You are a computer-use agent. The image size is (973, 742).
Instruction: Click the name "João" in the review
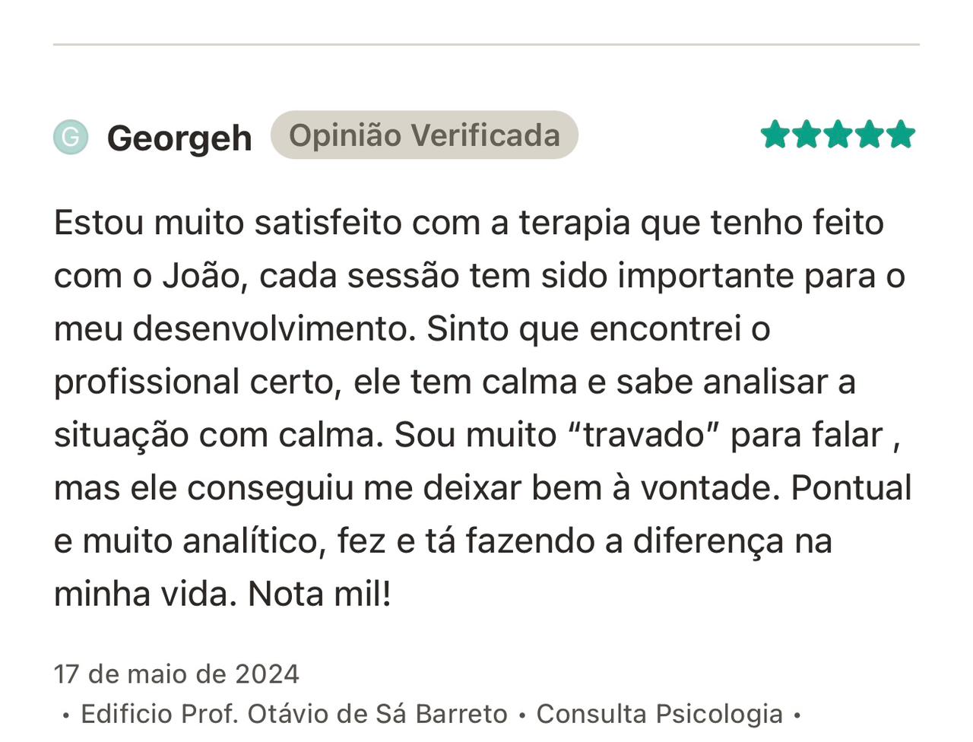201,276
